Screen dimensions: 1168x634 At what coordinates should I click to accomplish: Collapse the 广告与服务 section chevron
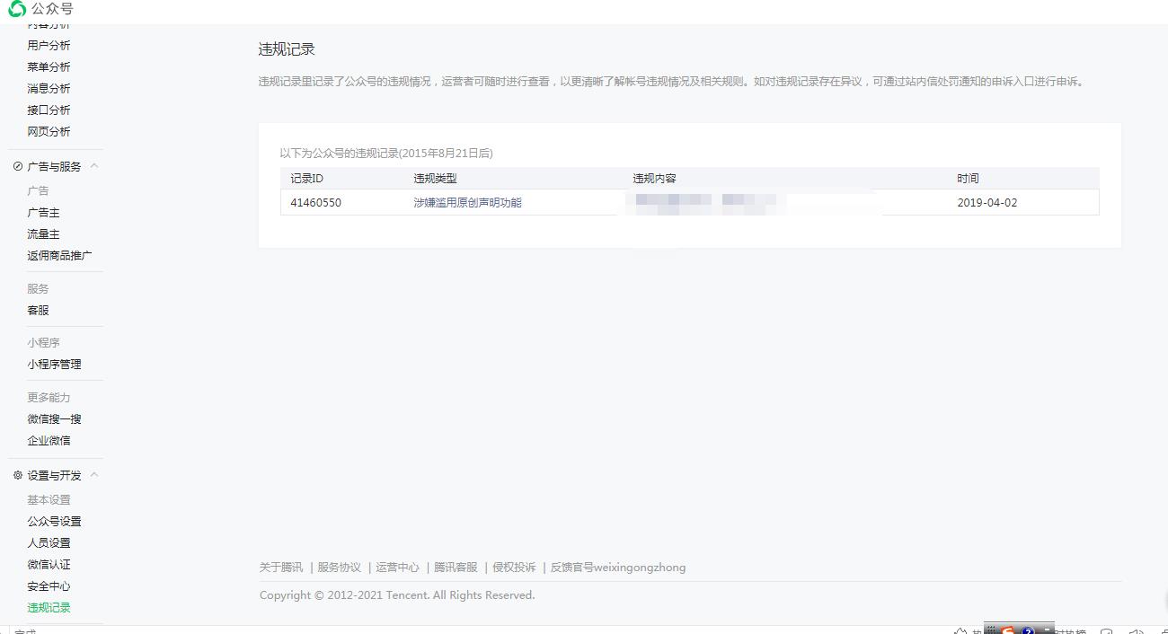pos(94,166)
